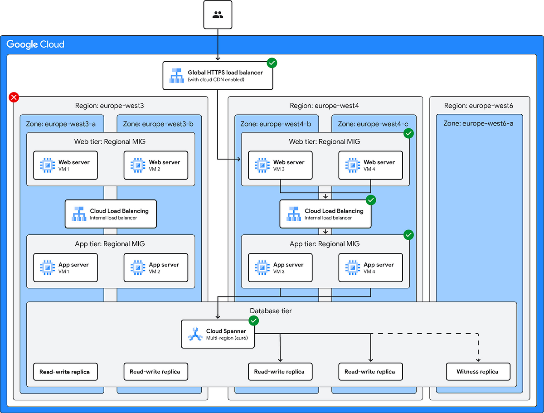Image resolution: width=544 pixels, height=413 pixels.
Task: Toggle the green check on the Global HTTPS load balancer
Action: (272, 63)
